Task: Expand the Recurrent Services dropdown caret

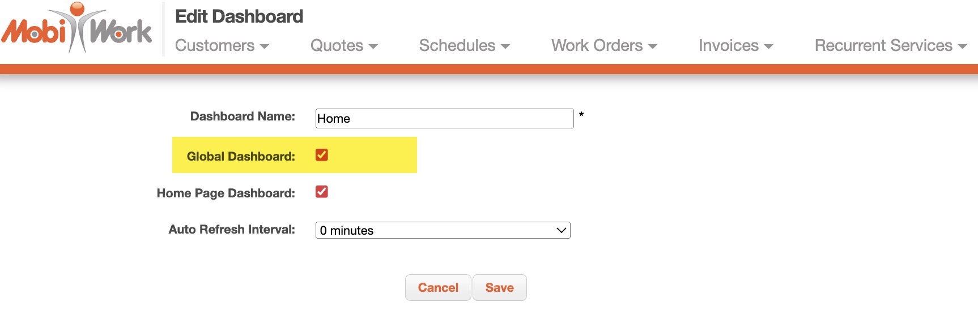Action: point(962,47)
